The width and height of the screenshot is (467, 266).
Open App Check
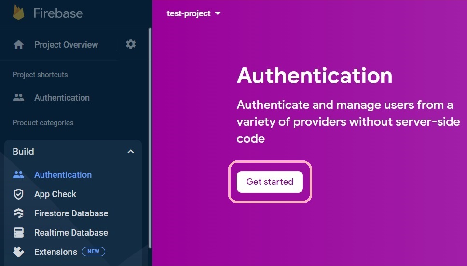pos(55,194)
